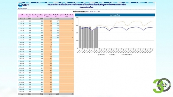Viewport: 173px width, 97px height.
Task: Click the AOT logo in the header
Action: [x=23, y=5]
